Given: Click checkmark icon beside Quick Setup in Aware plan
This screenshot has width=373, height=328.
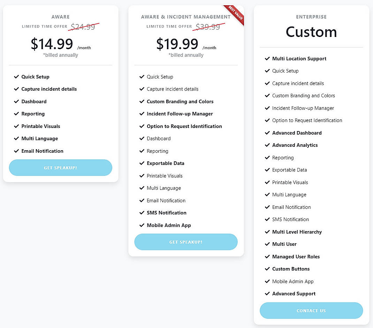Looking at the screenshot, I should pos(16,77).
